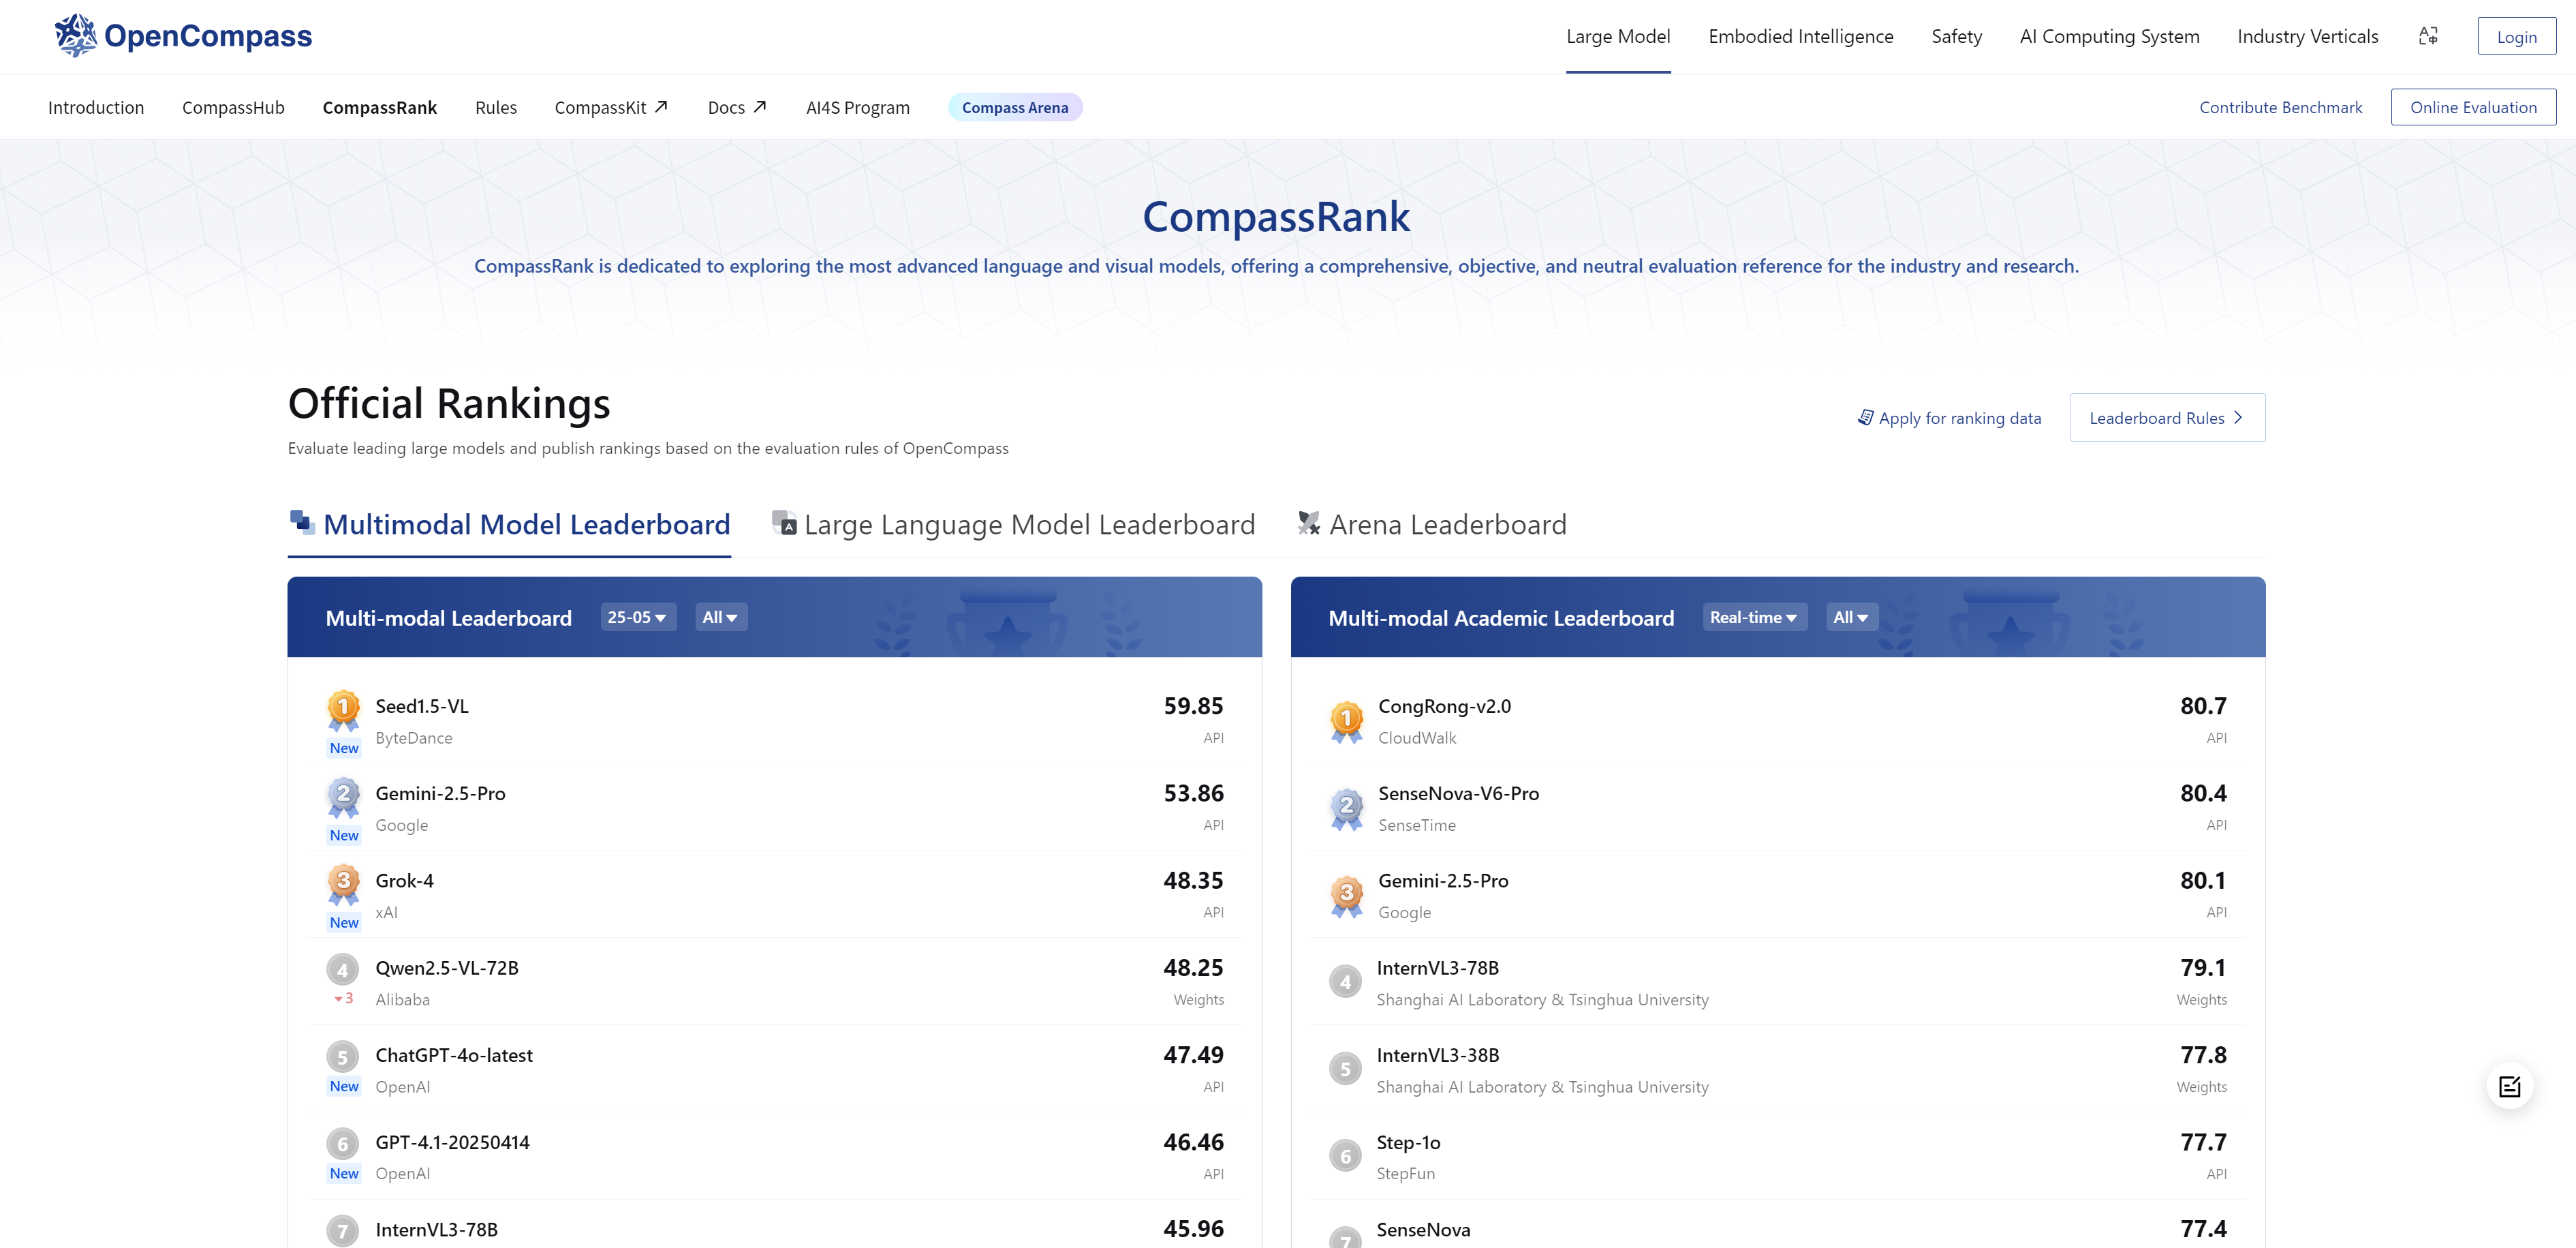Open the AI4S Program page
The height and width of the screenshot is (1248, 2576).
(x=858, y=107)
